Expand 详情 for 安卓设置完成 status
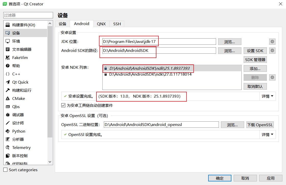This screenshot has height=185, width=286. tap(267, 96)
